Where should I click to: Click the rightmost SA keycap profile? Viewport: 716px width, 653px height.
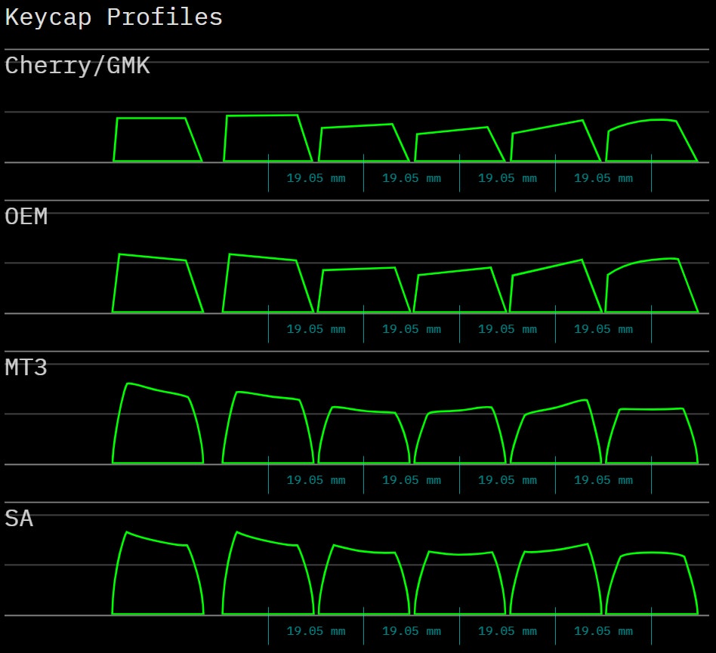[651, 584]
